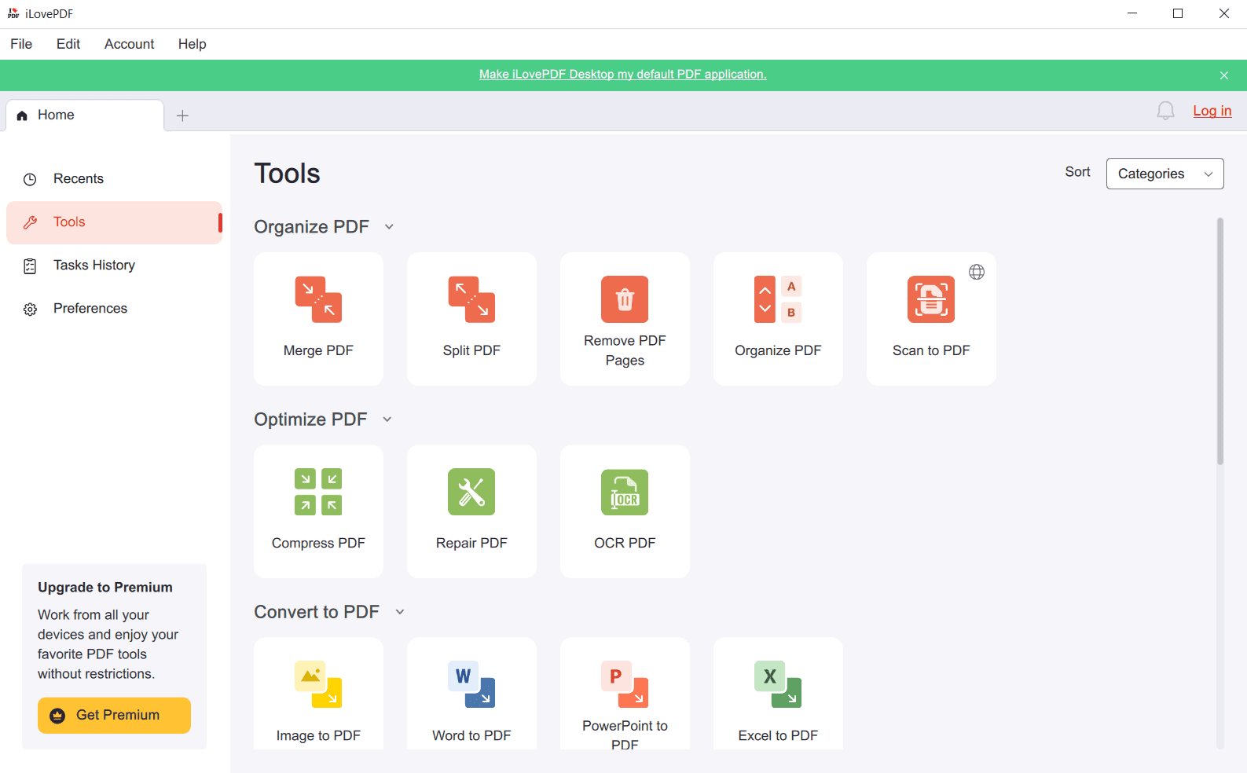The image size is (1247, 773).
Task: Click the Scan to PDF label
Action: pos(931,350)
